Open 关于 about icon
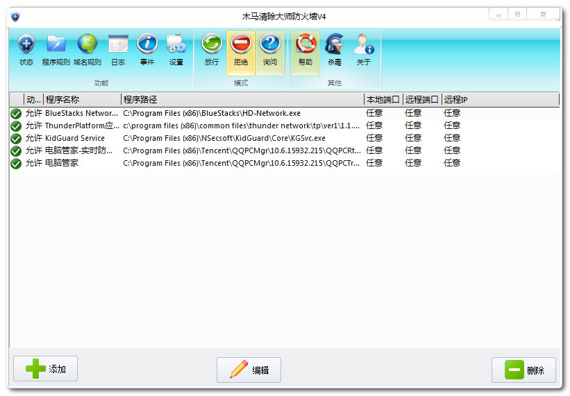Viewport: 570px width, 396px height. 364,50
